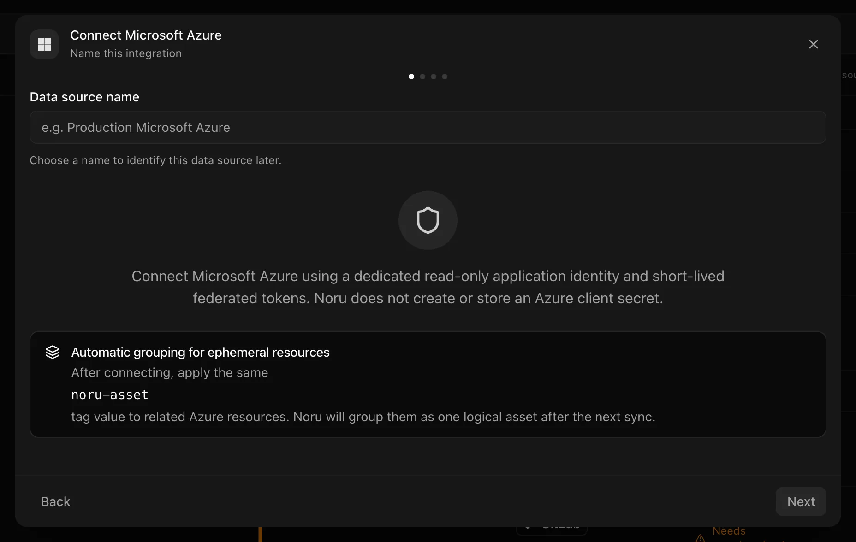Click the shield security icon

pos(428,220)
